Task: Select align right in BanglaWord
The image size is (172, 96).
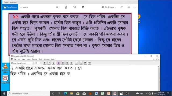Action: point(67,63)
